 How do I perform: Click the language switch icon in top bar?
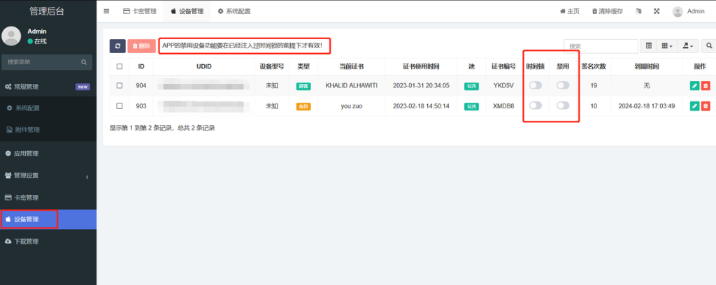coord(638,11)
